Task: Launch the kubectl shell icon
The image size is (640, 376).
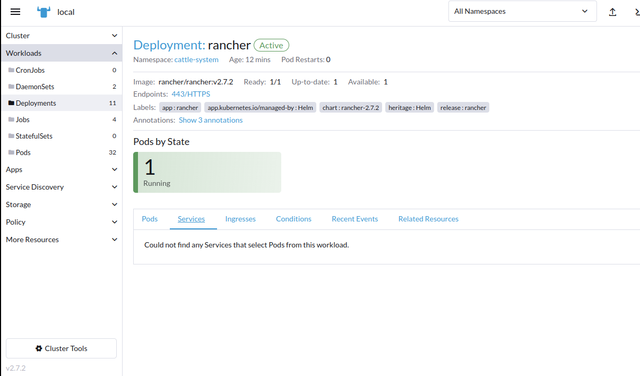Action: pos(636,12)
